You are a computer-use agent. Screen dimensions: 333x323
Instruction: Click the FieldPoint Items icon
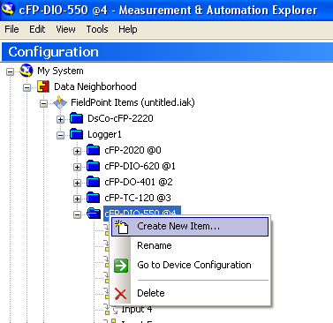coord(60,102)
